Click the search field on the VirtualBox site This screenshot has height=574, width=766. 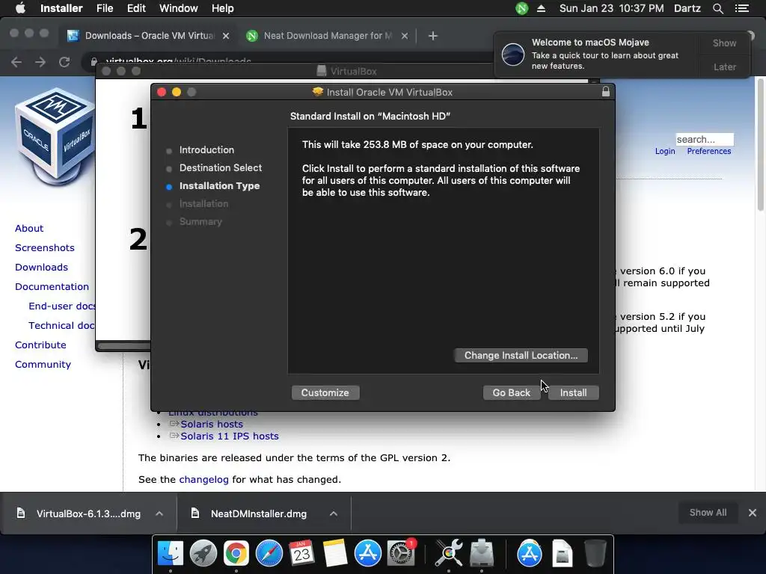(x=705, y=139)
